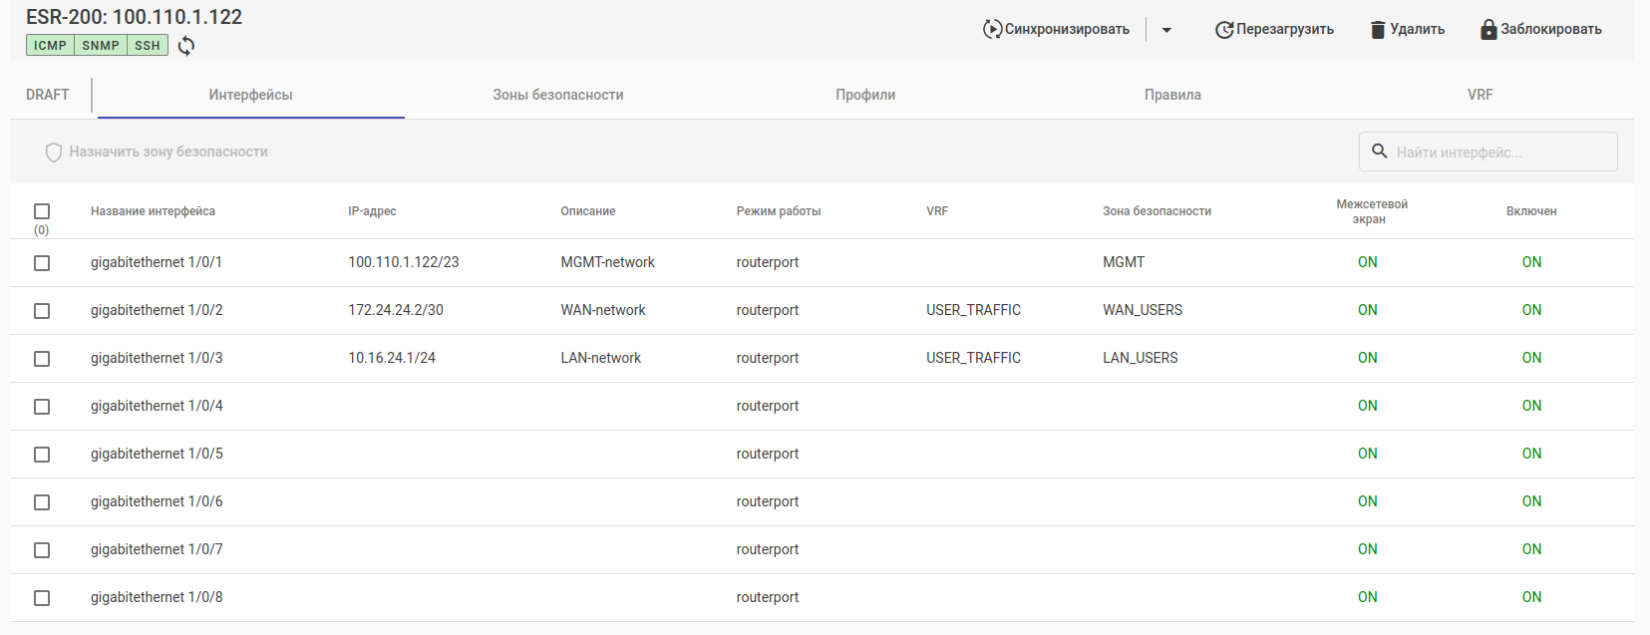1650x635 pixels.
Task: Tick the checkbox for gigabitethernet 1/0/3
Action: click(42, 359)
